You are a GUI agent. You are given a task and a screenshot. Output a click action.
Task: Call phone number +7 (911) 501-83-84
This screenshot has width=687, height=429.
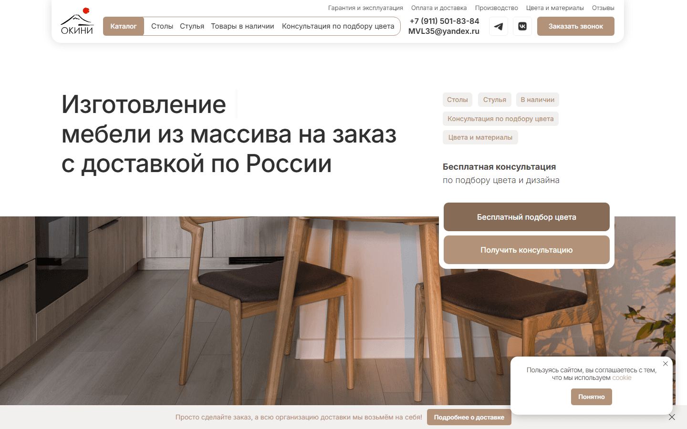[x=444, y=21]
